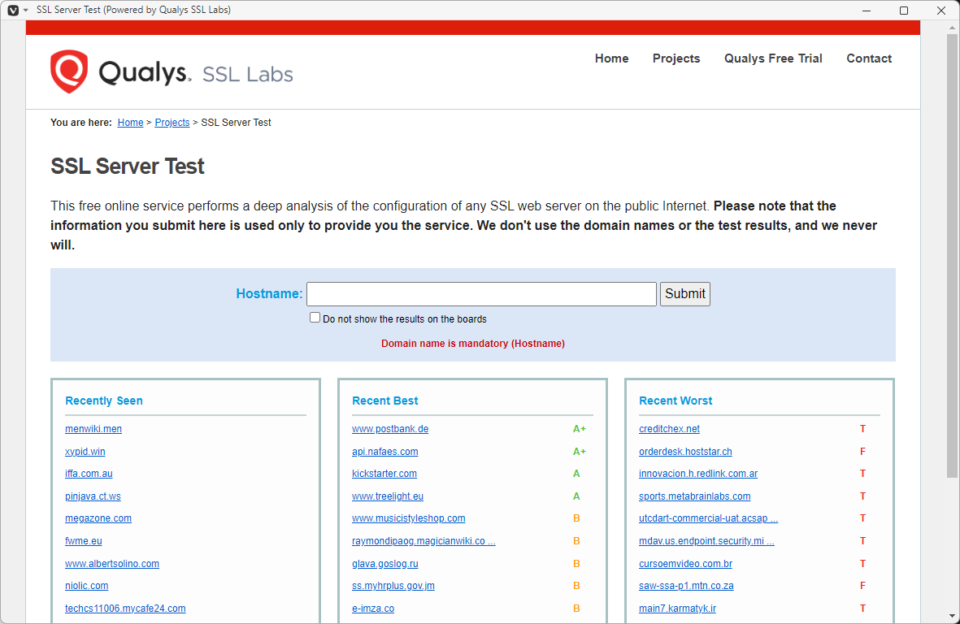The width and height of the screenshot is (960, 624).
Task: Open menwiki.men in Recently Seen
Action: point(93,429)
